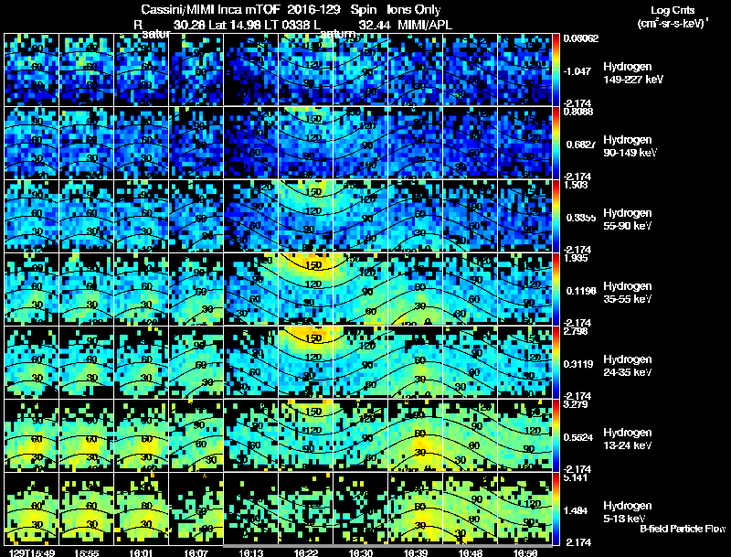Image resolution: width=731 pixels, height=557 pixels.
Task: Click the '1.935' colorbar maximum value
Action: tap(576, 258)
